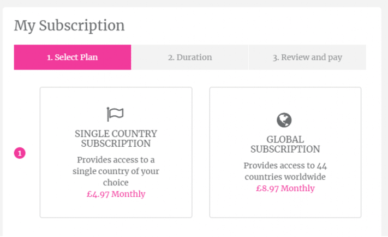The width and height of the screenshot is (388, 237).
Task: Click 'Select Plan' text in pink tab
Action: (76, 57)
